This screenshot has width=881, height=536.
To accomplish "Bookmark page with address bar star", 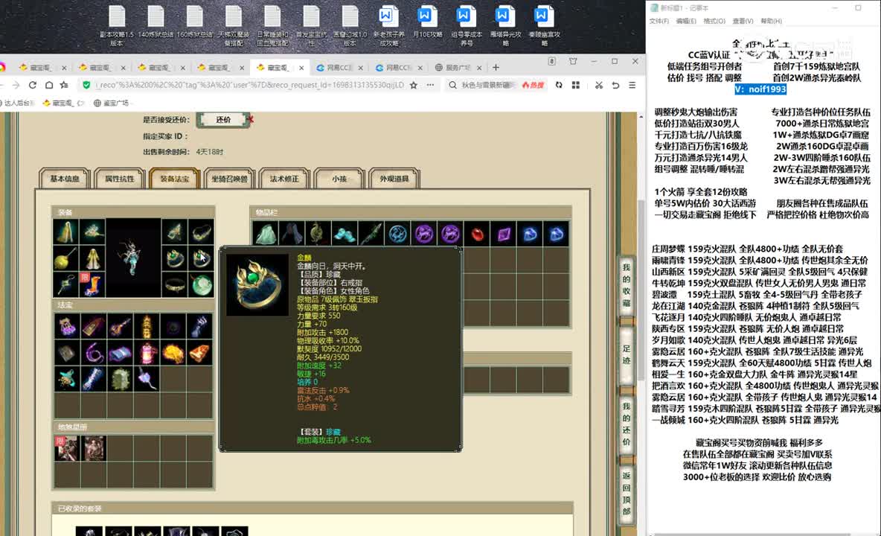I will (414, 85).
